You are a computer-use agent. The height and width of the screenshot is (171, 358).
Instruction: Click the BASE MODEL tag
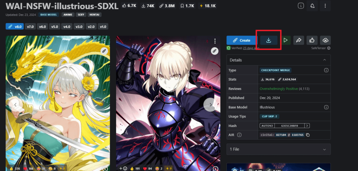(49, 15)
